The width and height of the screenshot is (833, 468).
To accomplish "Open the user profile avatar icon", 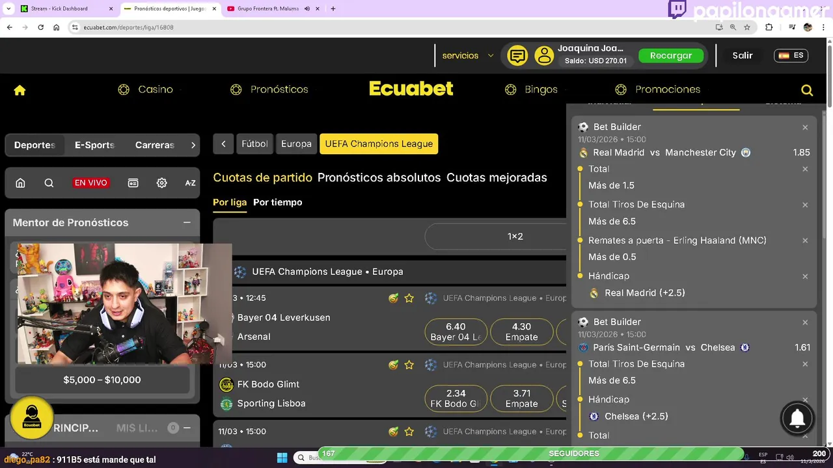I will pyautogui.click(x=544, y=56).
